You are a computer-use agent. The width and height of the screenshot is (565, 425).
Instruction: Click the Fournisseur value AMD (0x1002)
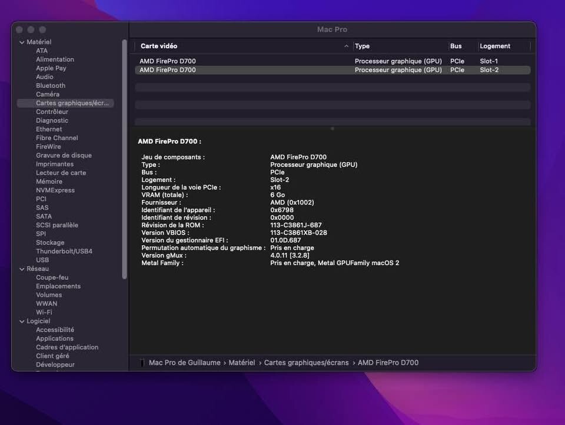pos(293,202)
